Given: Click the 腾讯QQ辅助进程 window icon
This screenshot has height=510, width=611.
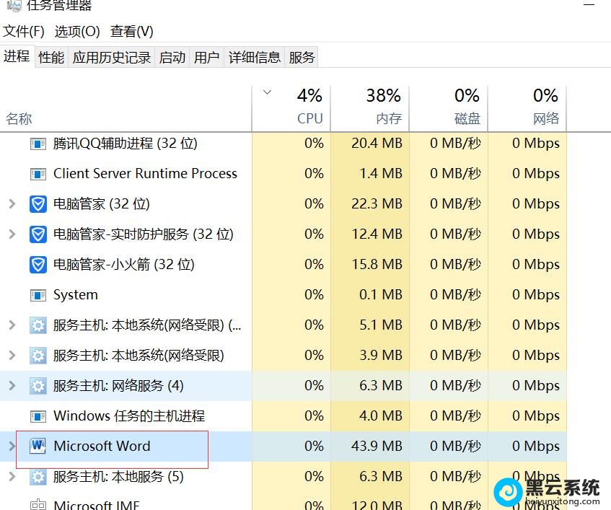Looking at the screenshot, I should tap(38, 144).
